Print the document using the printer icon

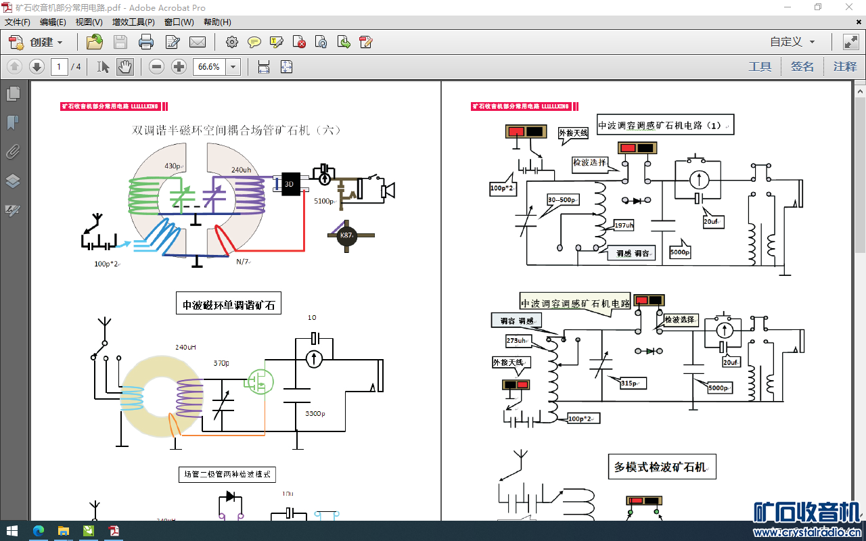(x=146, y=42)
